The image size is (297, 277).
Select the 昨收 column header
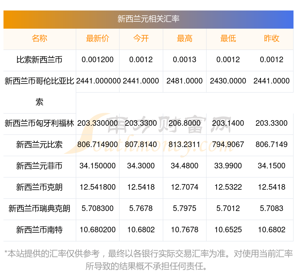coord(271,38)
